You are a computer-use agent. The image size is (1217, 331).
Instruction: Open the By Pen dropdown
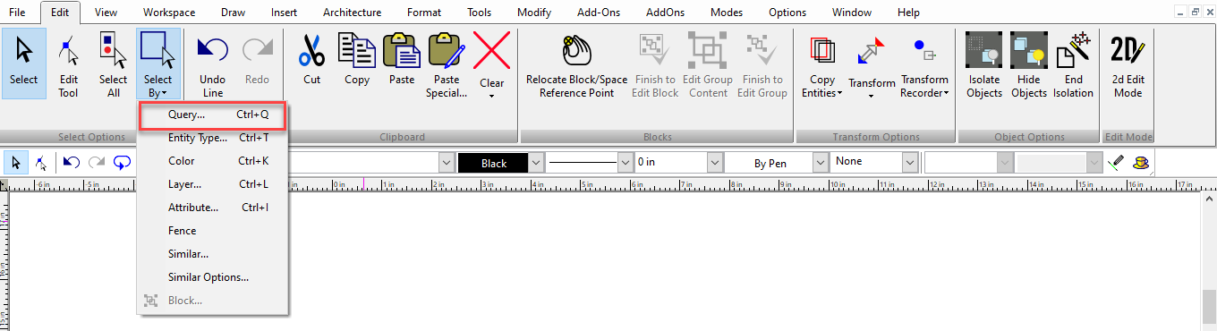coord(820,164)
